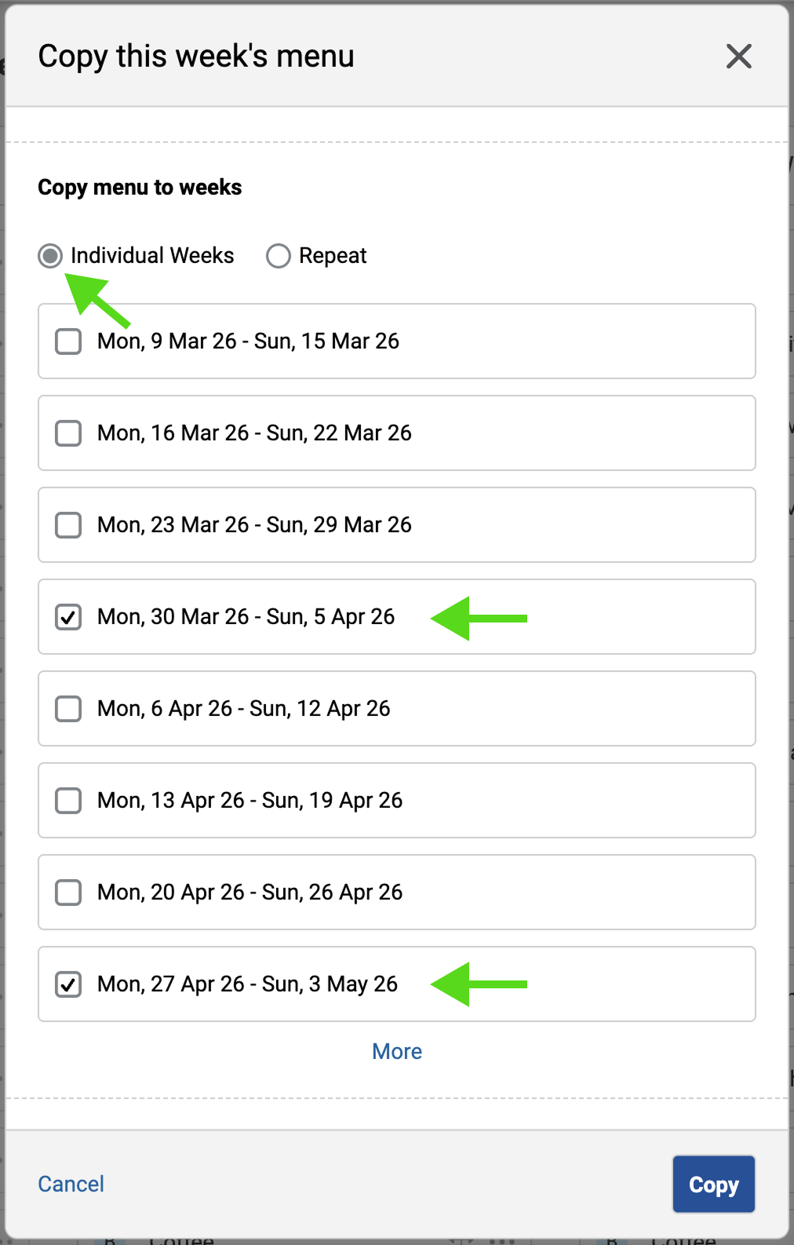Select the Individual Weeks radio option
This screenshot has width=794, height=1245.
(x=50, y=256)
